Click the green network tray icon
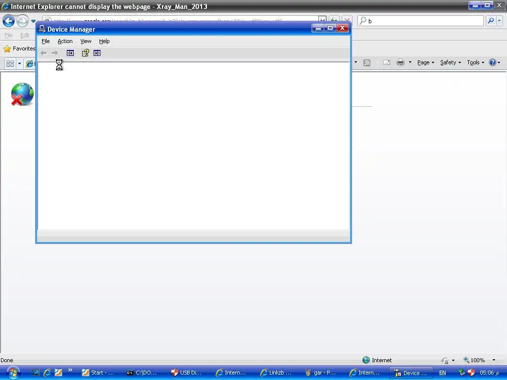This screenshot has width=507, height=380. click(462, 373)
